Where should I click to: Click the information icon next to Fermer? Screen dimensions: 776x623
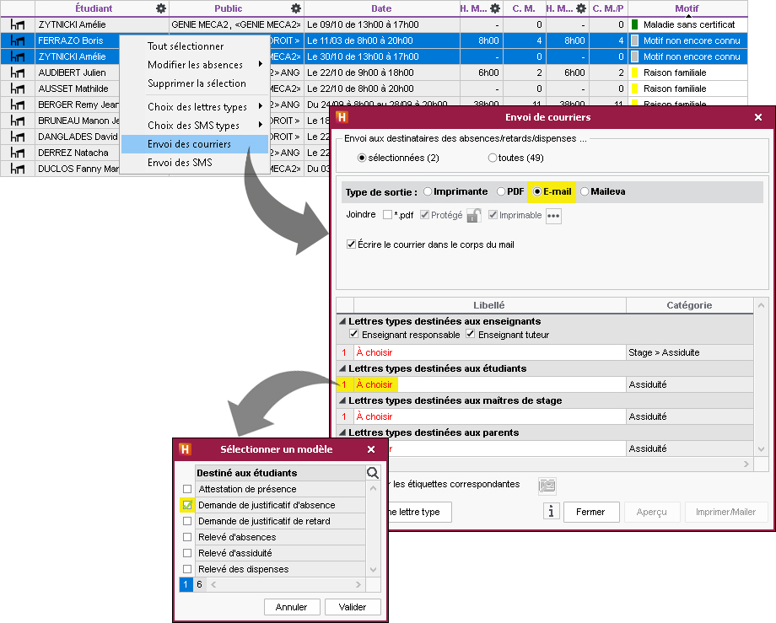(x=551, y=511)
